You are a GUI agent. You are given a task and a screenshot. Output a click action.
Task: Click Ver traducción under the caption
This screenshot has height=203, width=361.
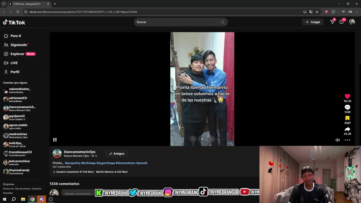[x=62, y=167]
